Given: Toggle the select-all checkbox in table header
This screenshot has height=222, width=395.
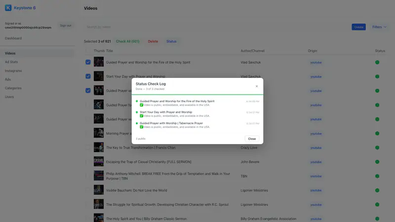Looking at the screenshot, I should click(88, 51).
